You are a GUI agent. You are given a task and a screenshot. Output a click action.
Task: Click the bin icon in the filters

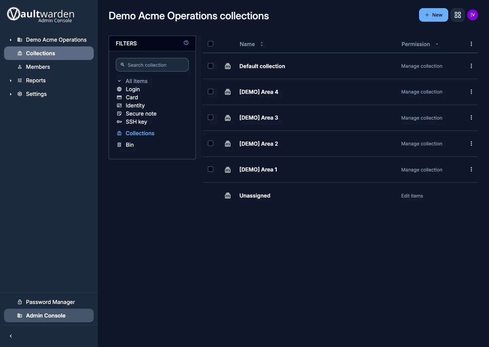[119, 145]
